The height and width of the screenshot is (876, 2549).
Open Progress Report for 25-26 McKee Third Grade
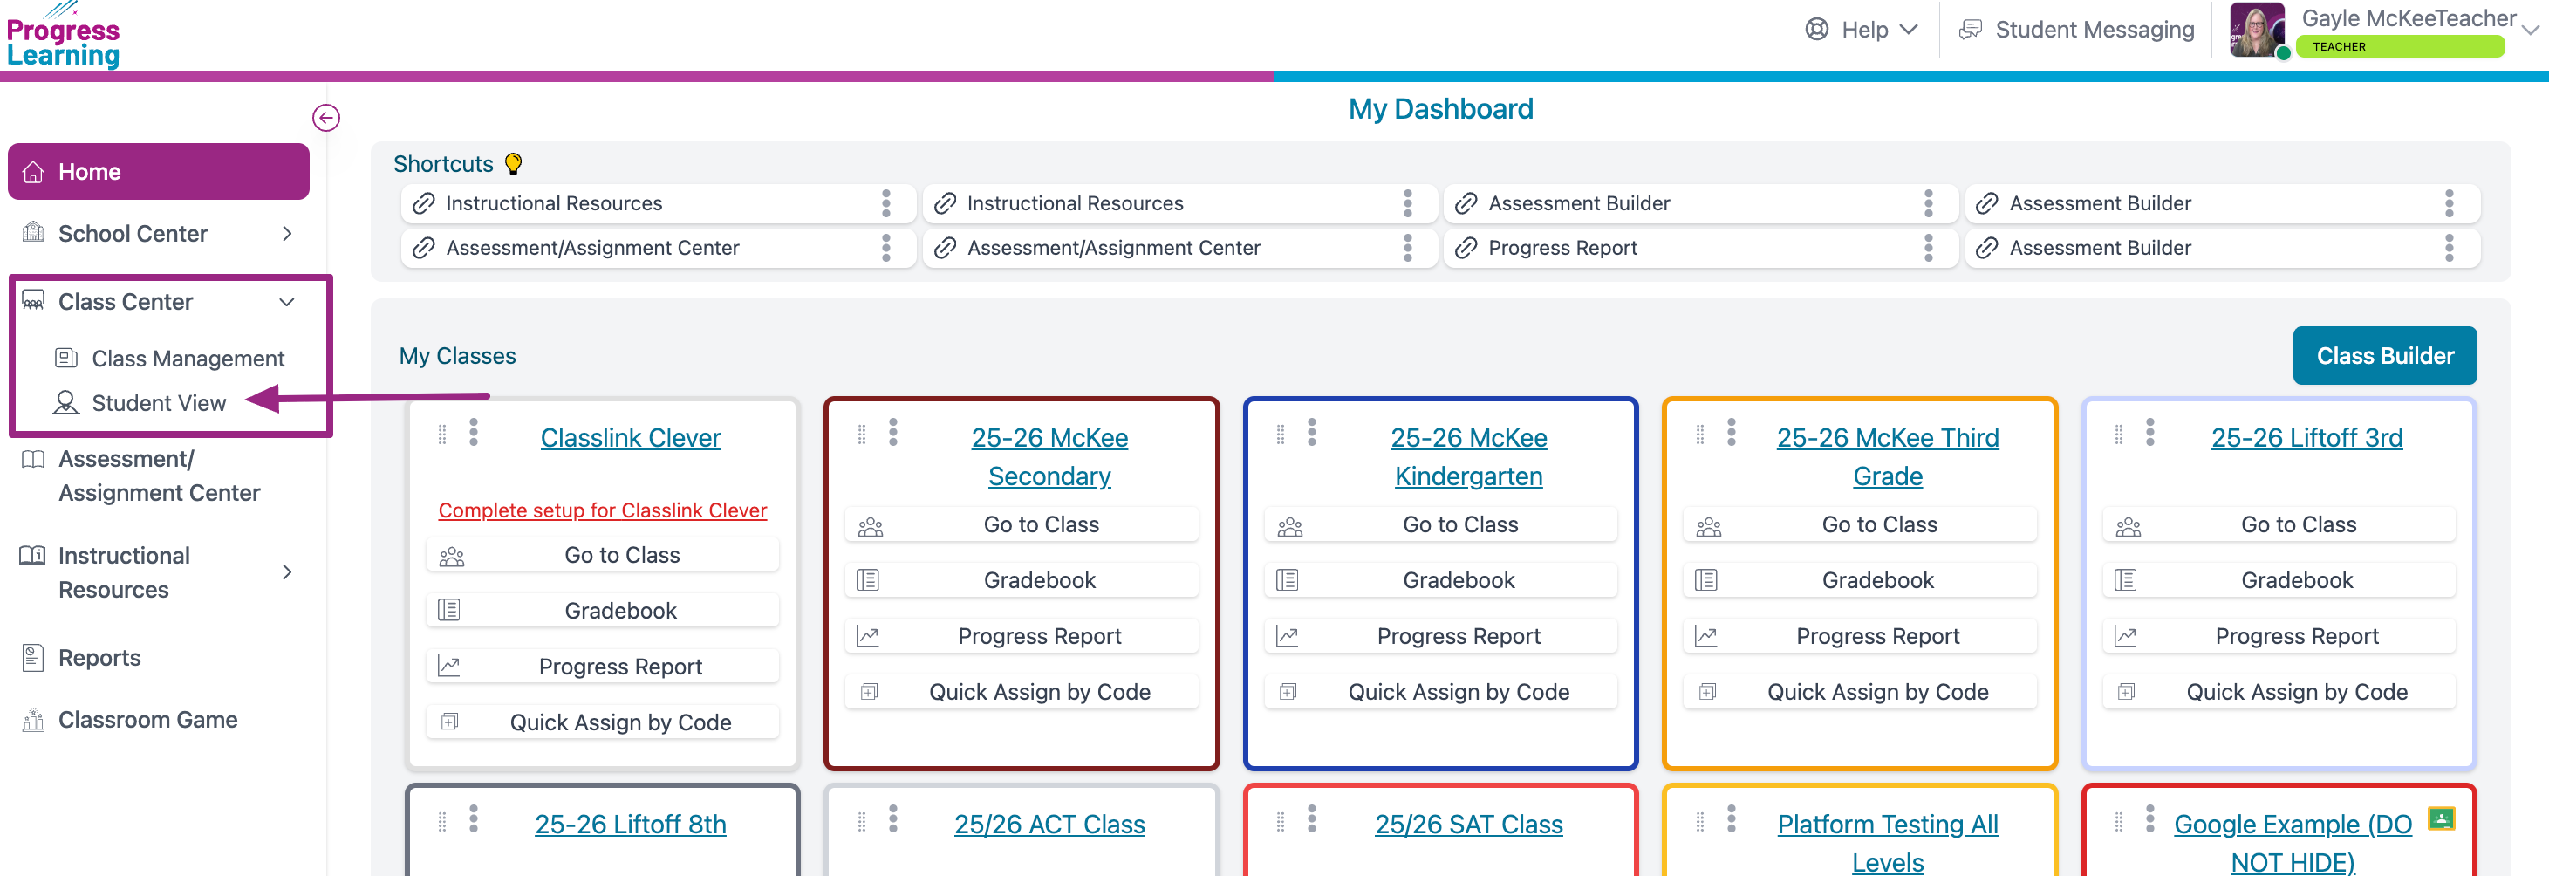point(1861,636)
